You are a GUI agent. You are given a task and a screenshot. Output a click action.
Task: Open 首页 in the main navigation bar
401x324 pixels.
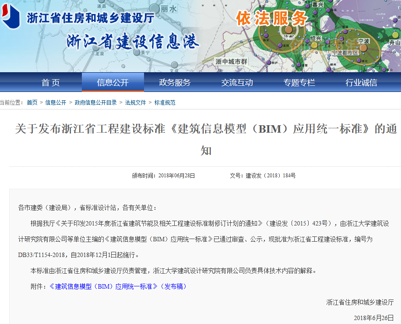point(50,82)
